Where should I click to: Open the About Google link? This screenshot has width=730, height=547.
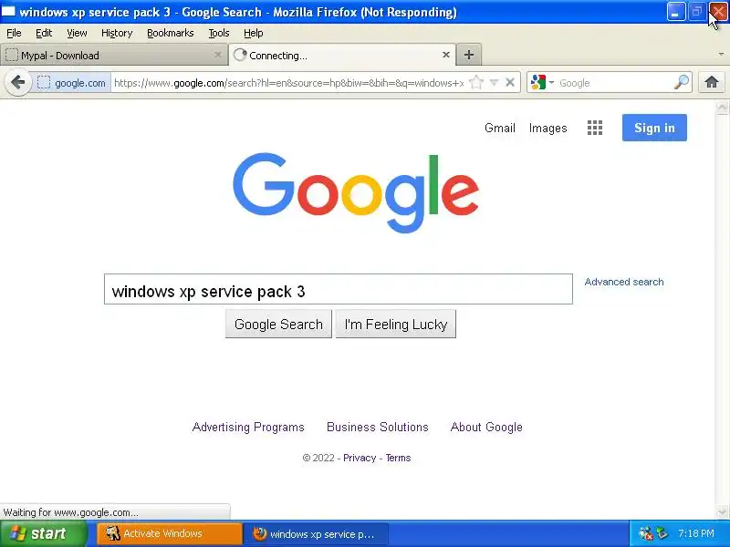(x=486, y=427)
